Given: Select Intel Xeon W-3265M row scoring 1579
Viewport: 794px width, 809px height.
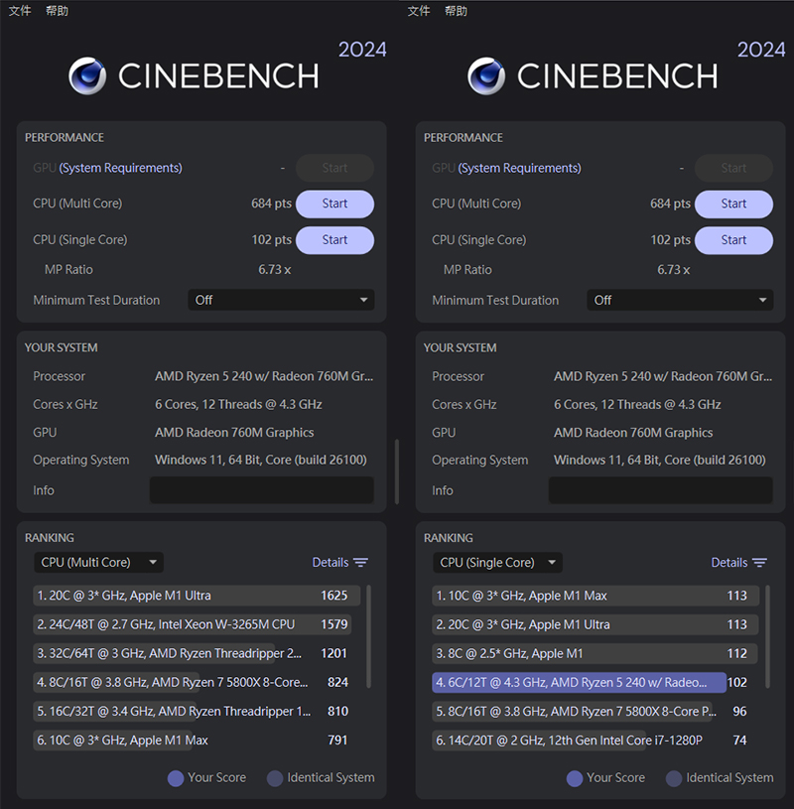Looking at the screenshot, I should (192, 624).
